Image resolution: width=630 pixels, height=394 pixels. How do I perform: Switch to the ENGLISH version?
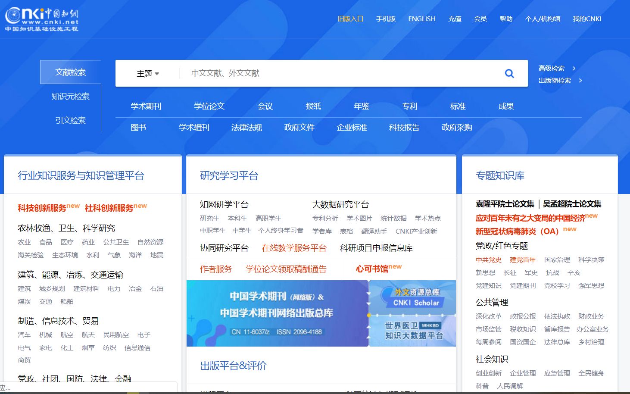click(x=422, y=19)
